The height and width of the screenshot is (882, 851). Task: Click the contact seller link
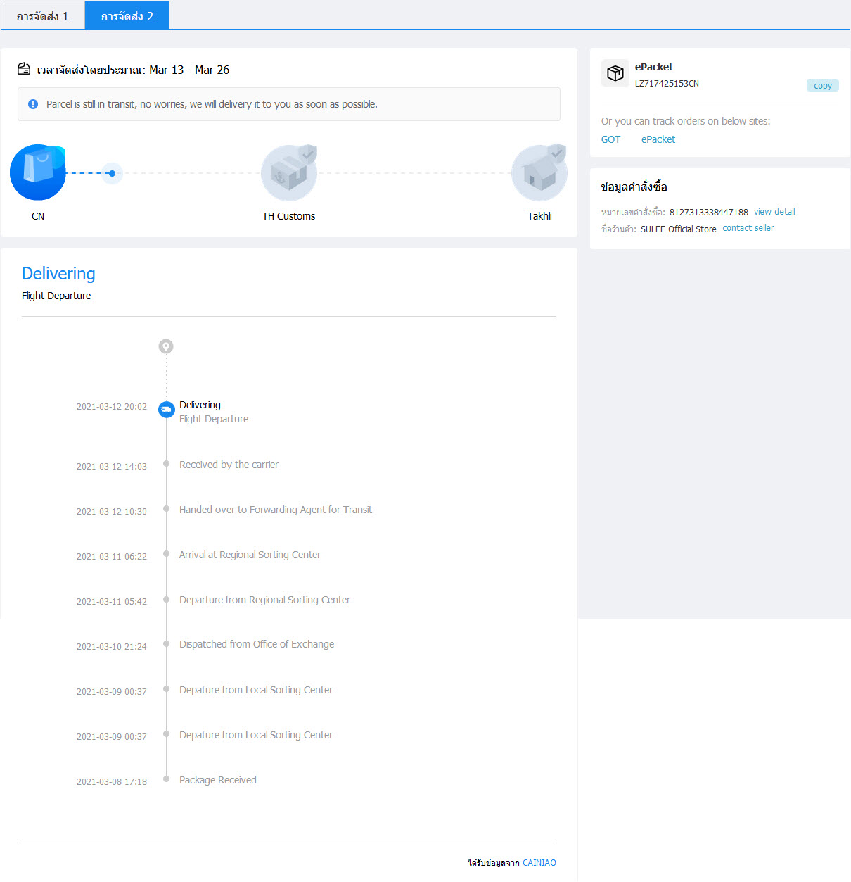[748, 228]
